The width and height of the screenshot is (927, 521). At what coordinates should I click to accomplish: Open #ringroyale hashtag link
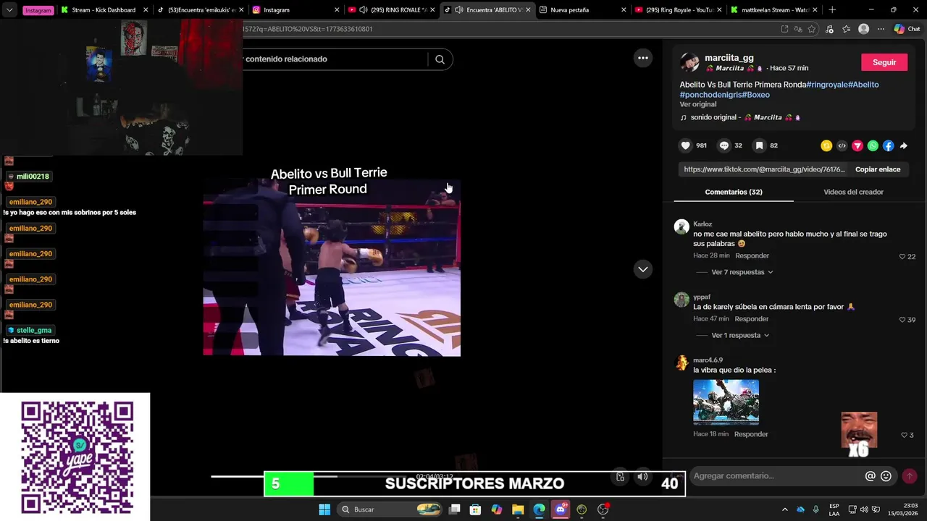tap(827, 85)
